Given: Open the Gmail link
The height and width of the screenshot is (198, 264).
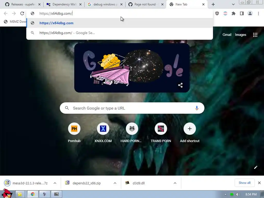Looking at the screenshot, I should (227, 35).
